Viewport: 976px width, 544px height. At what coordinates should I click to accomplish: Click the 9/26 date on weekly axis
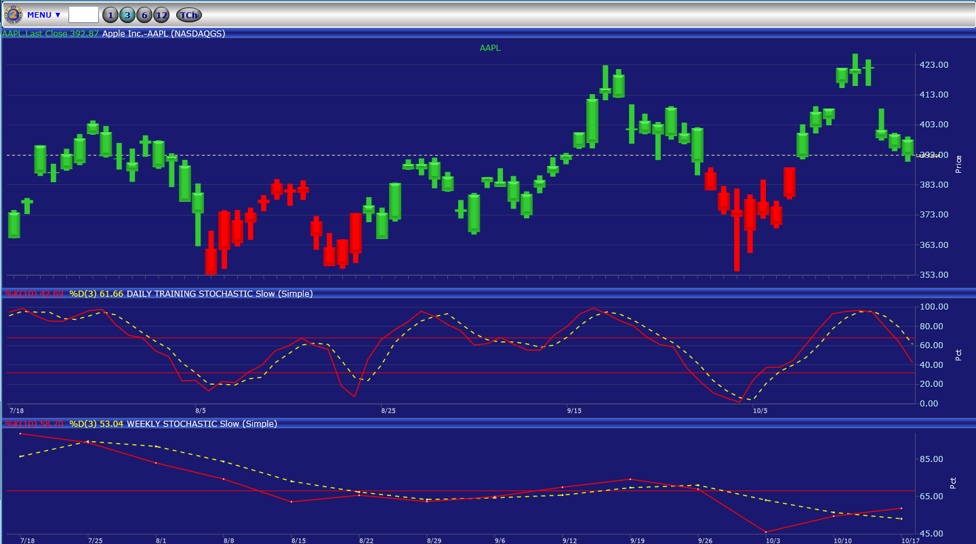point(705,540)
